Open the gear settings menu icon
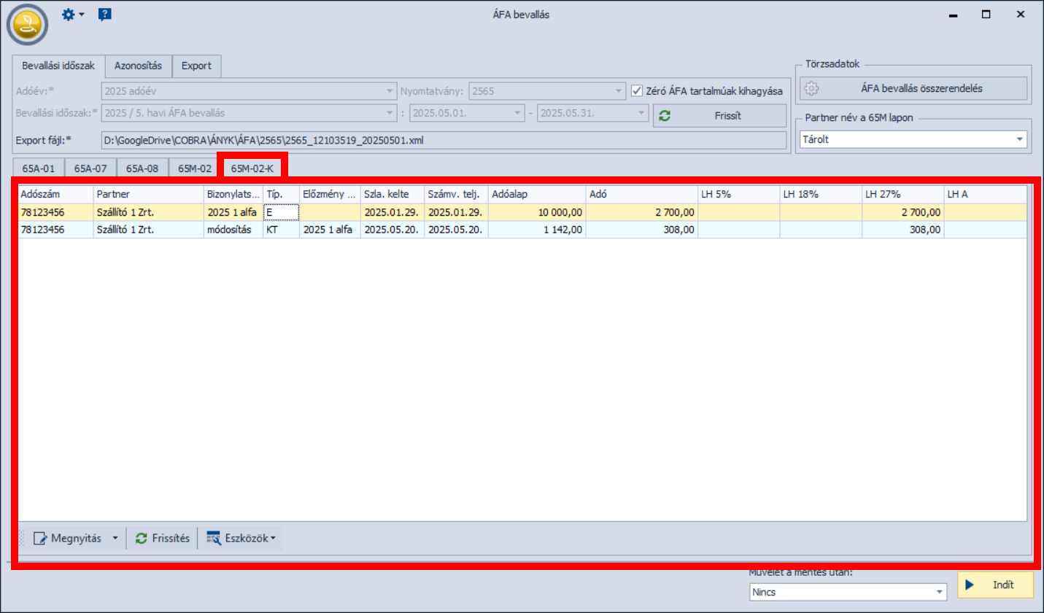Screen dimensions: 1044x613 tap(69, 15)
